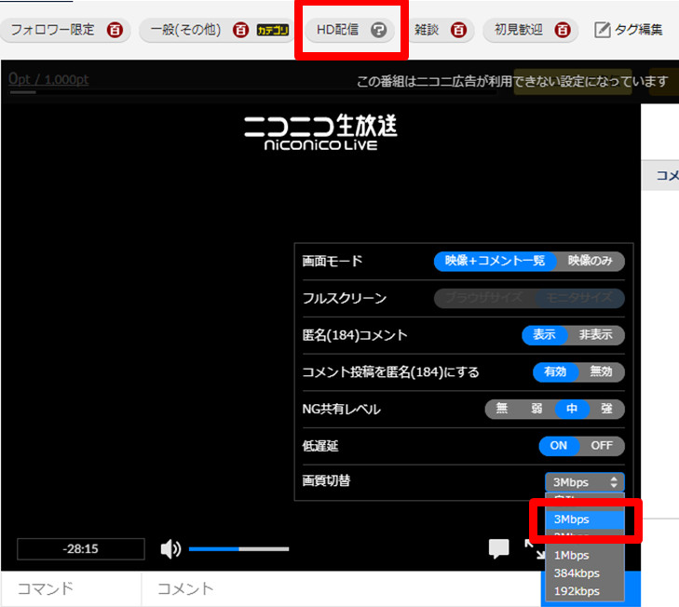Select 映像のみ screen mode

click(x=591, y=261)
